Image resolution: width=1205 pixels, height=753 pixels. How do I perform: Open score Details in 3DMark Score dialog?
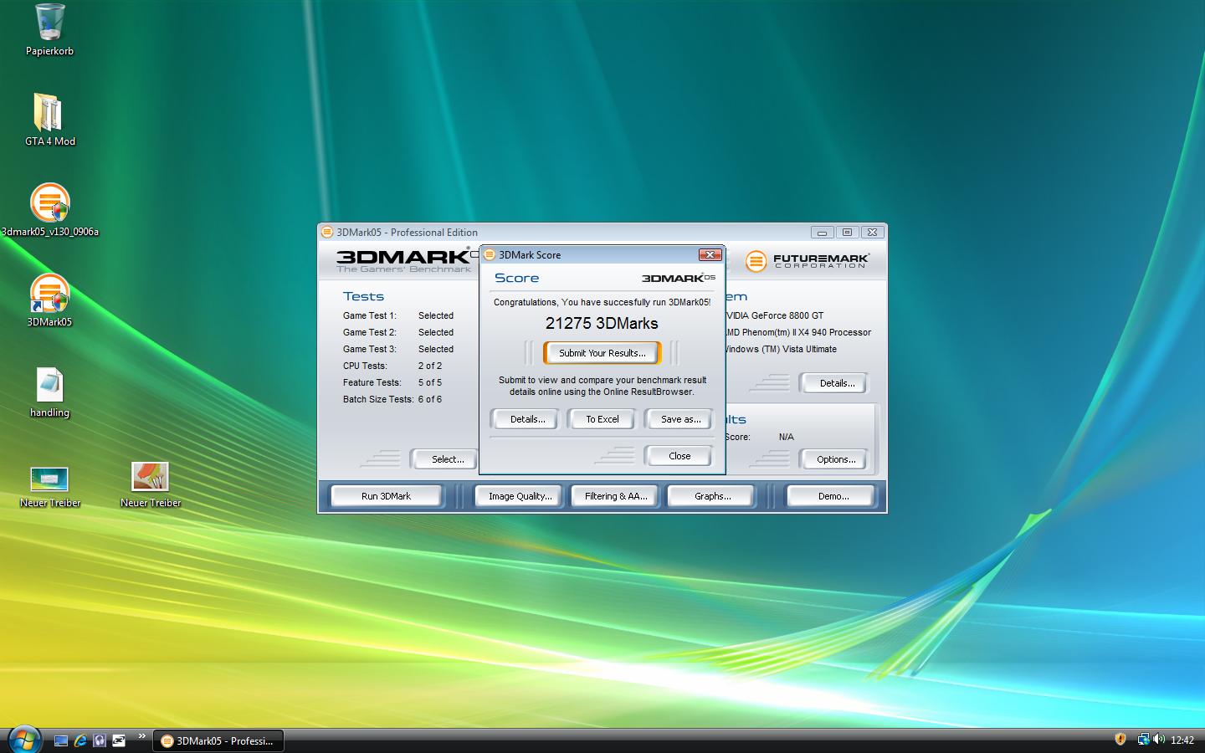point(527,419)
